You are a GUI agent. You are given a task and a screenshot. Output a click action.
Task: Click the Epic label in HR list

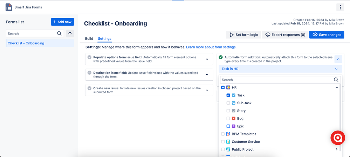(241, 126)
